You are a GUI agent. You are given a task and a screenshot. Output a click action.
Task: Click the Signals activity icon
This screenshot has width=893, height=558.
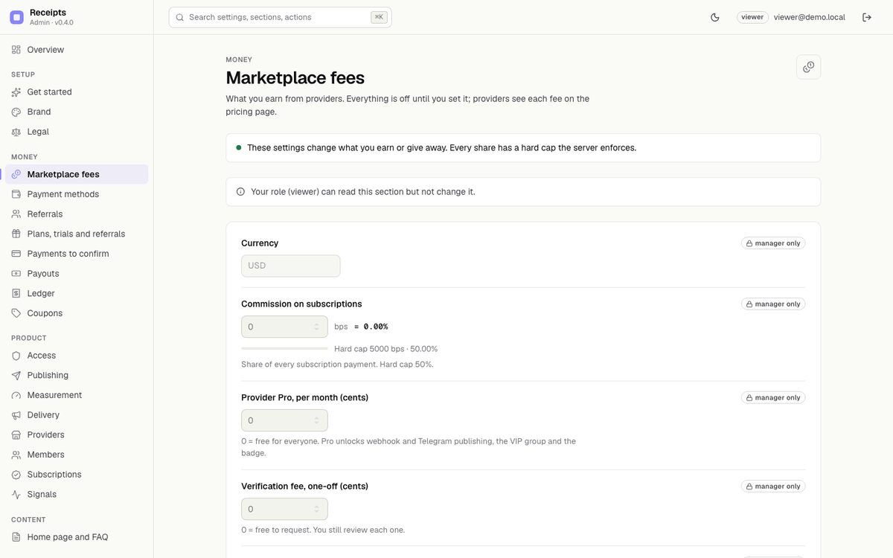click(x=16, y=494)
